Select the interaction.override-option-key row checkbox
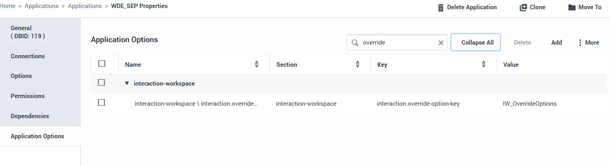This screenshot has height=166, width=610. point(102,102)
